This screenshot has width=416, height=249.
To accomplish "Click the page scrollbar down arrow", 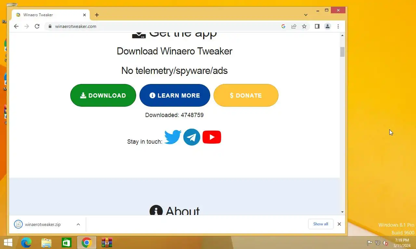I will click(342, 212).
